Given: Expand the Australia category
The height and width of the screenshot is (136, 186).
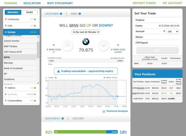Looking at the screenshot, I should point(21,94).
